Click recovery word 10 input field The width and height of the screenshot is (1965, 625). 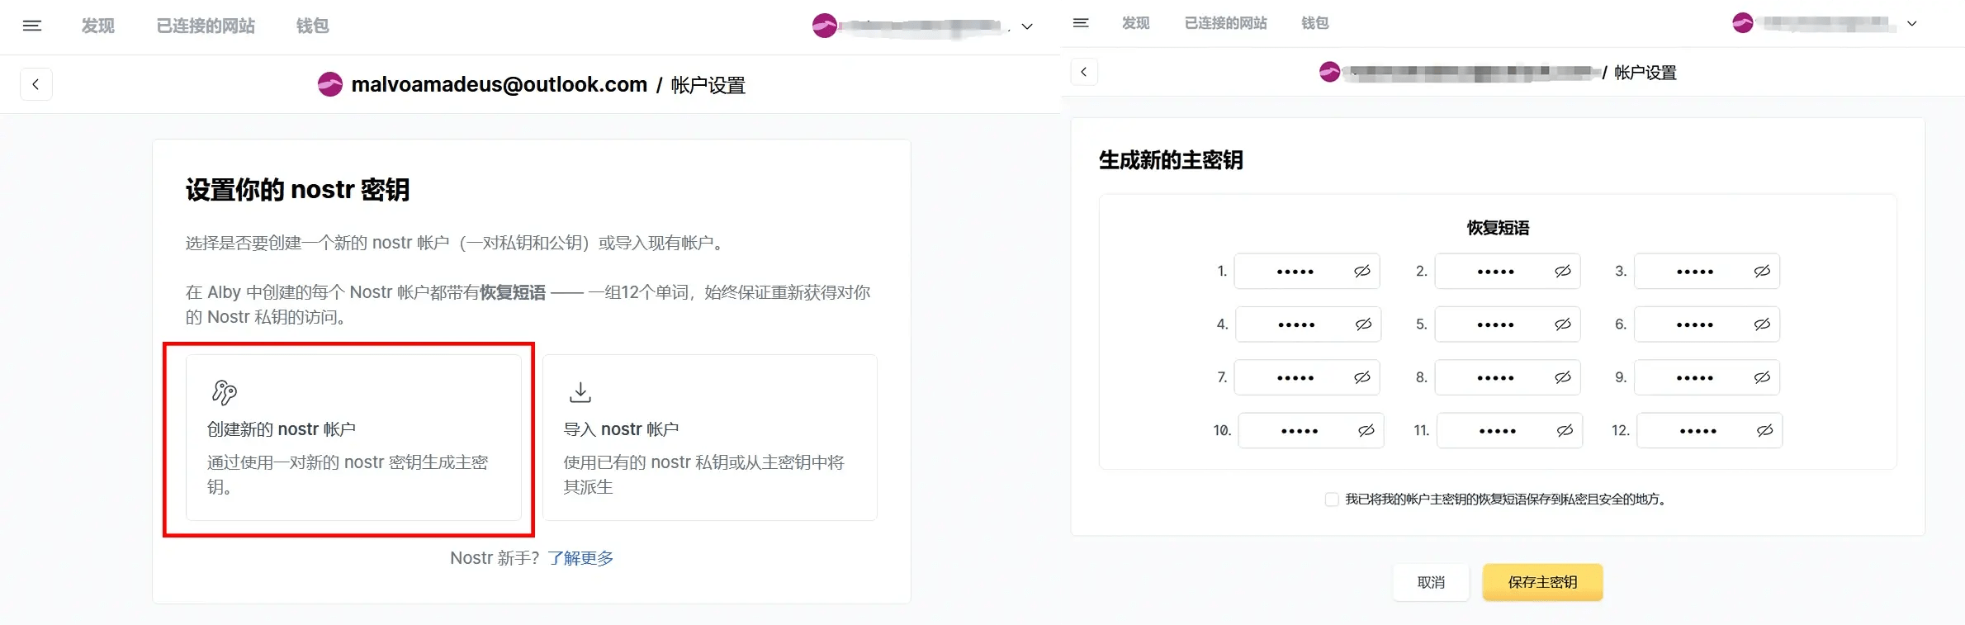tap(1311, 431)
